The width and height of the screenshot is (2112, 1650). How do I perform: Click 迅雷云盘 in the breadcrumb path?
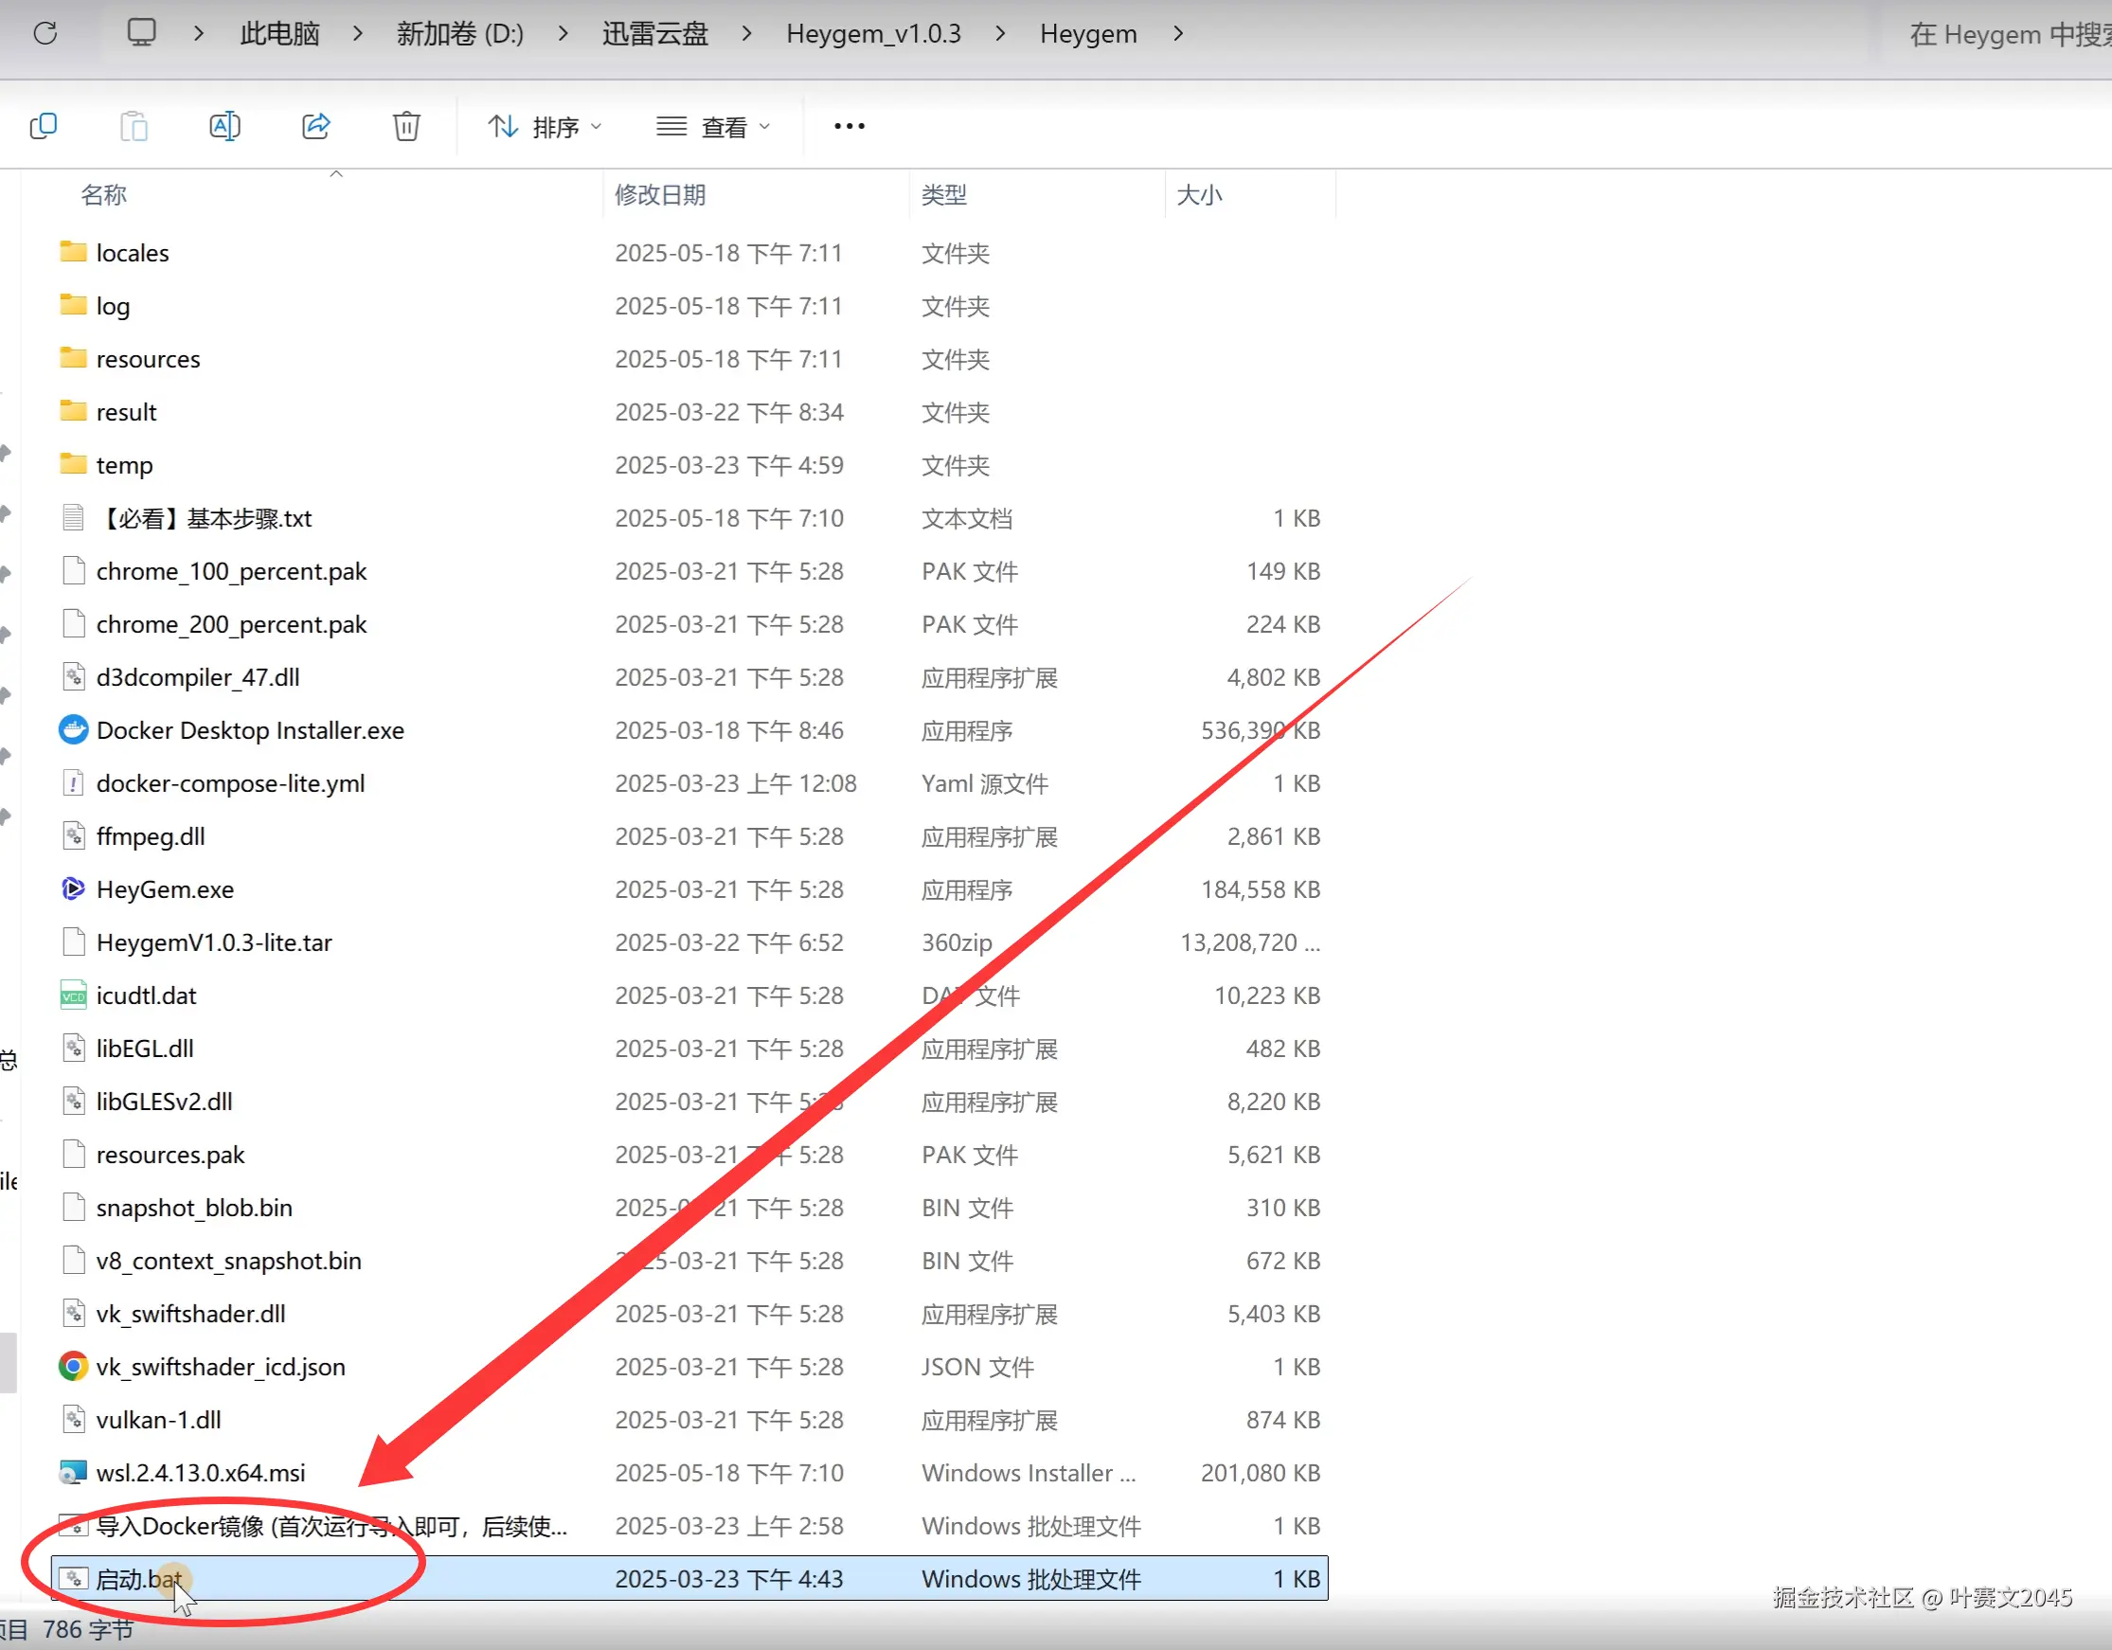coord(654,34)
